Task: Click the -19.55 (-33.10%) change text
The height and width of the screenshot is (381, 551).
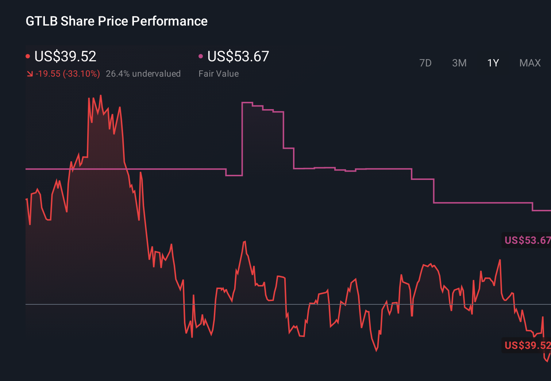Action: [x=68, y=73]
